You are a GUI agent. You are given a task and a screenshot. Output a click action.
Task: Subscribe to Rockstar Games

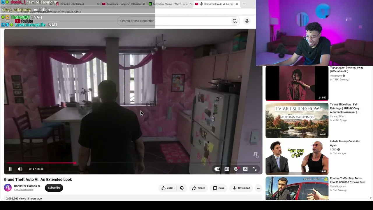coord(54,188)
